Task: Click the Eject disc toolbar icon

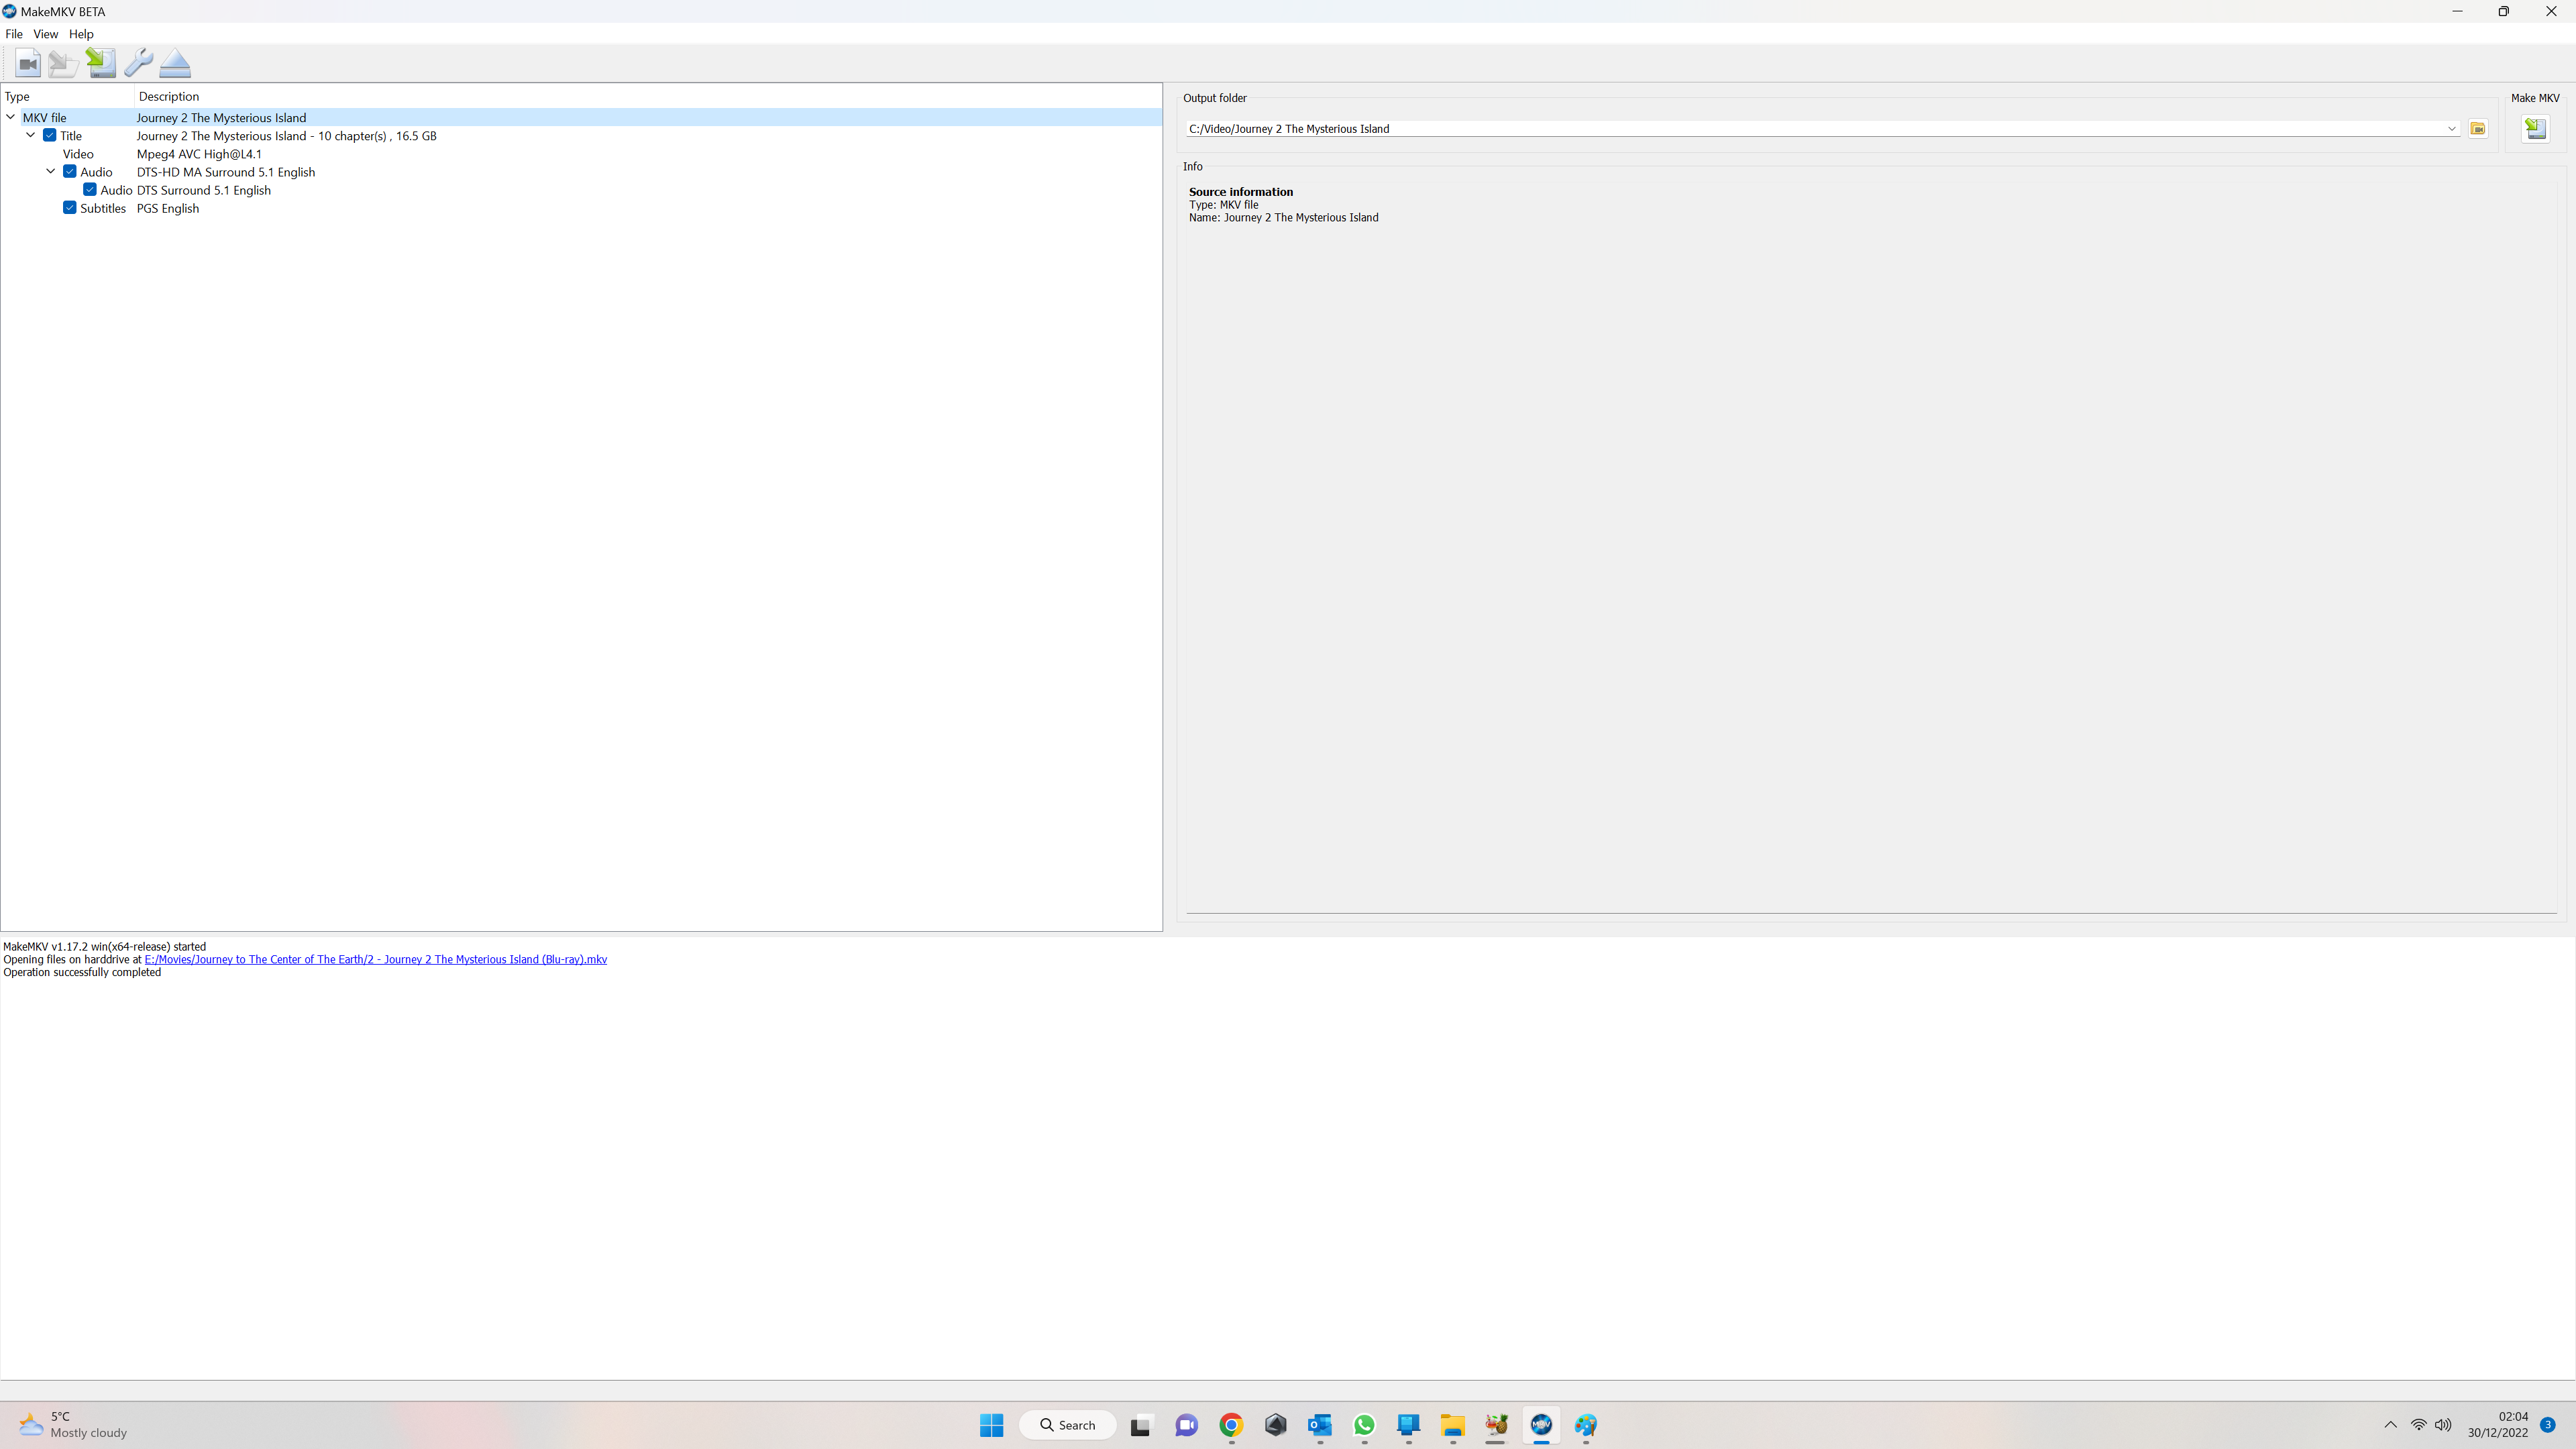Action: pos(175,64)
